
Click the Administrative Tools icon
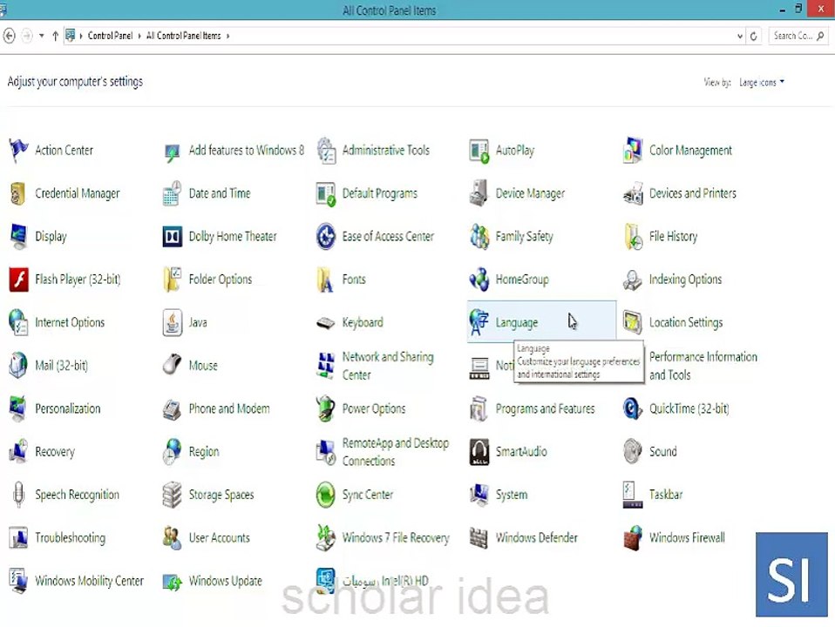pos(326,151)
